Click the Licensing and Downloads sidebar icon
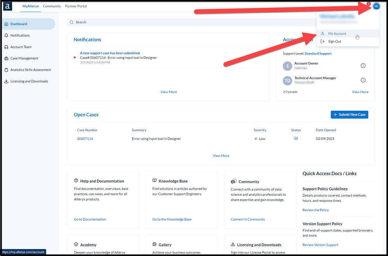388x256 pixels. [7, 81]
